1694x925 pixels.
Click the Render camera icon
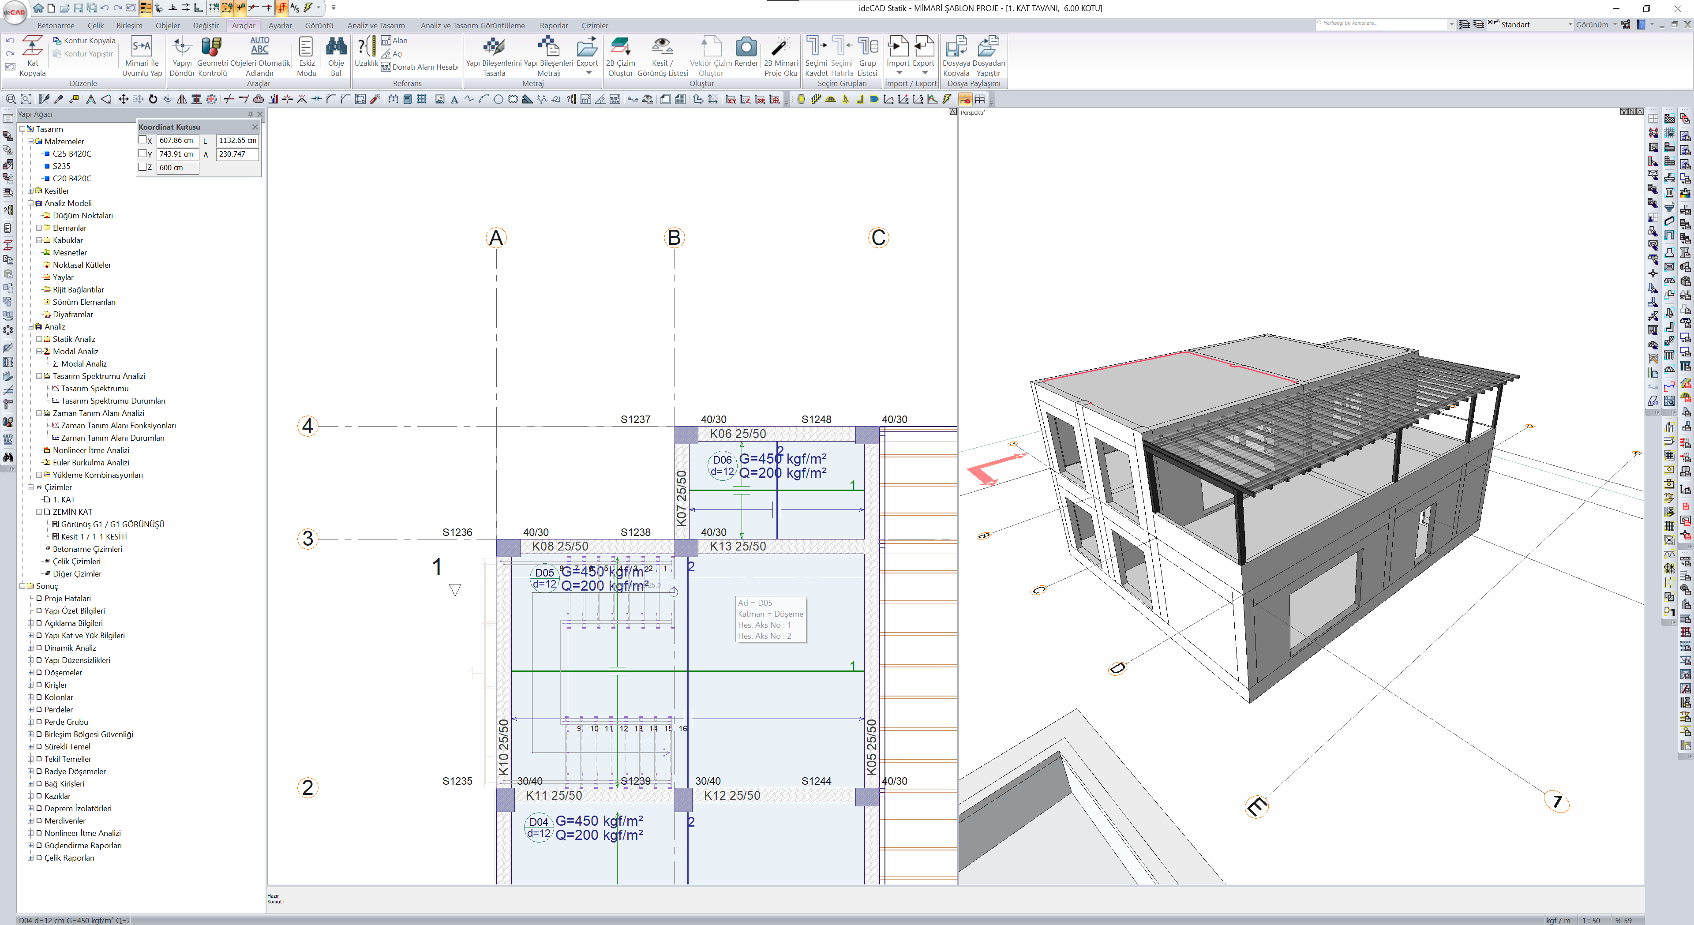pos(746,47)
